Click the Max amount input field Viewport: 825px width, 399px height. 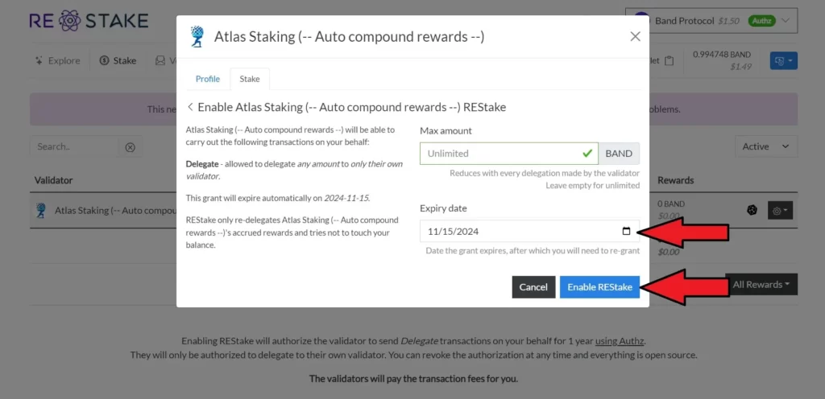click(x=508, y=153)
